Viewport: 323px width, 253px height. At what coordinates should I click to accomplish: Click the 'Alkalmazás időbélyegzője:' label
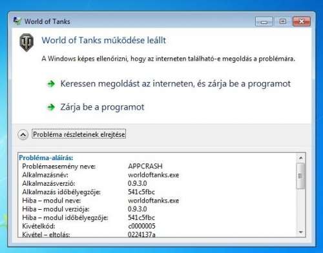click(61, 192)
